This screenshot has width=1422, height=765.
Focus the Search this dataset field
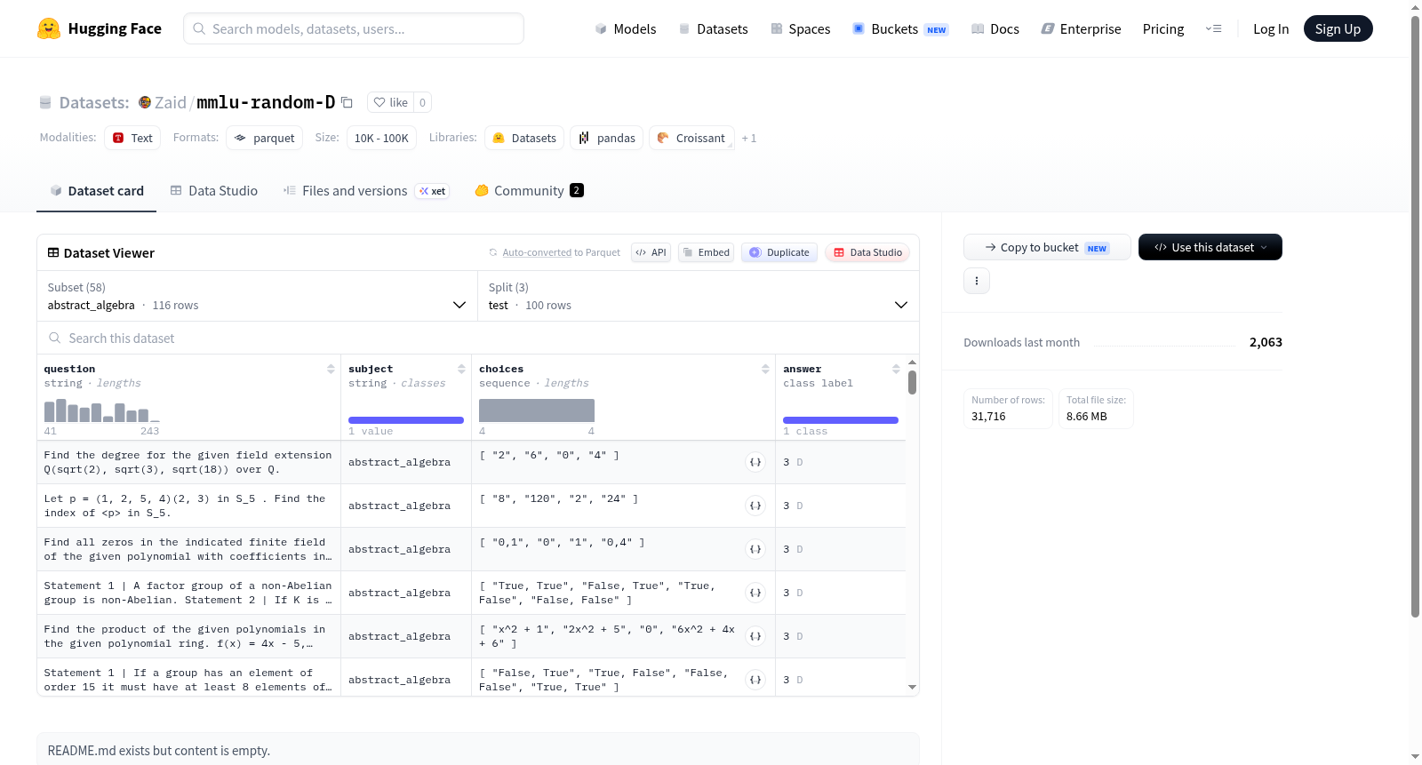478,338
